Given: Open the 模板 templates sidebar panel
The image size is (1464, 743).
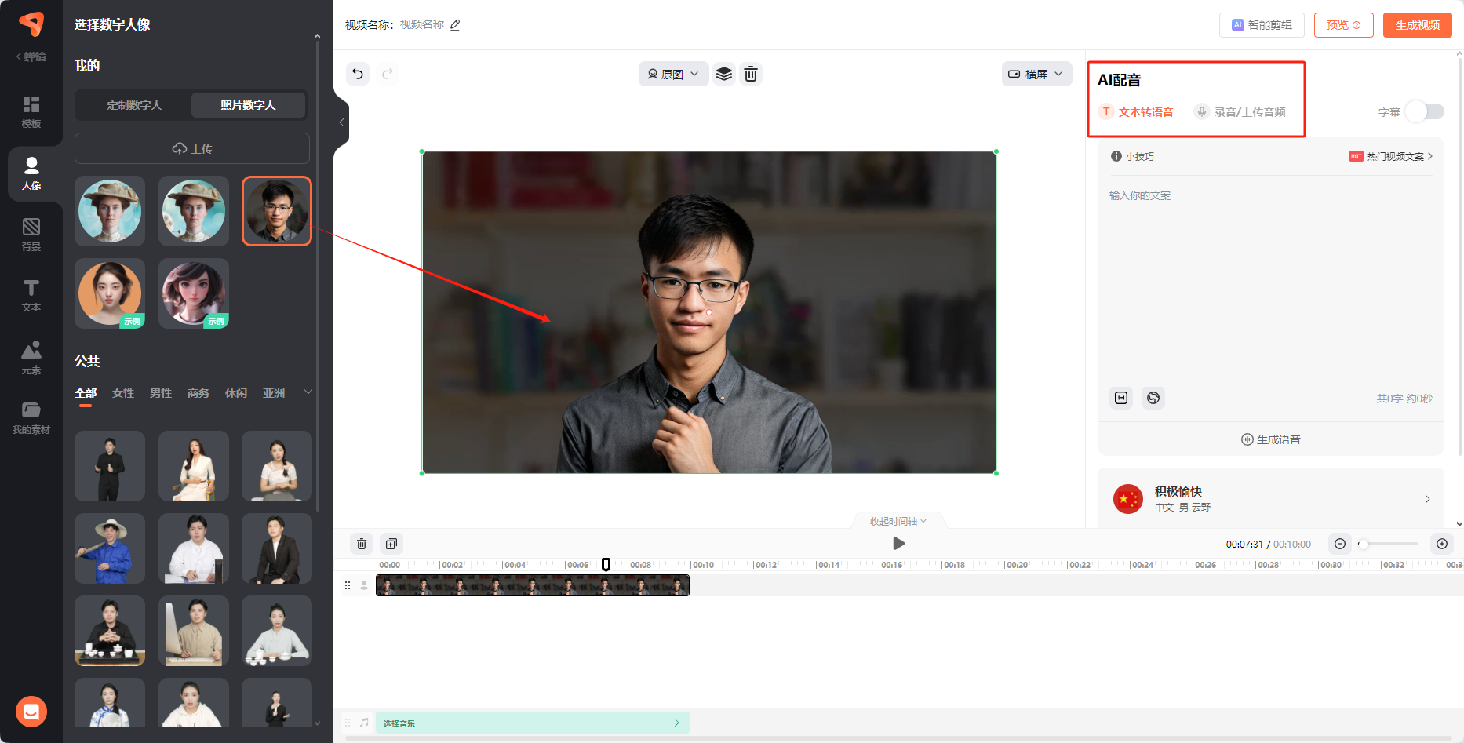Looking at the screenshot, I should 31,111.
